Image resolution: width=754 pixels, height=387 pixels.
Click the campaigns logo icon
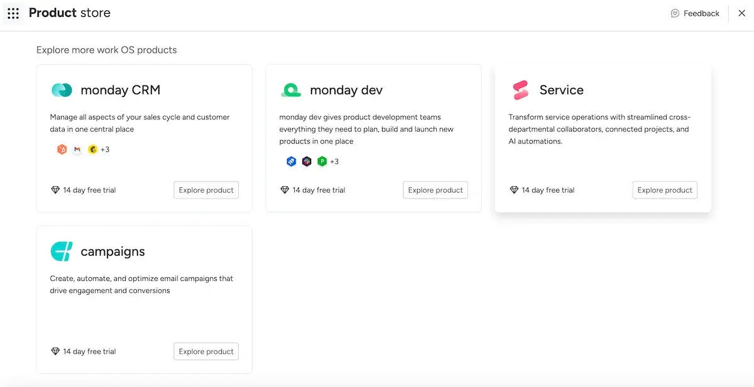[x=62, y=251]
